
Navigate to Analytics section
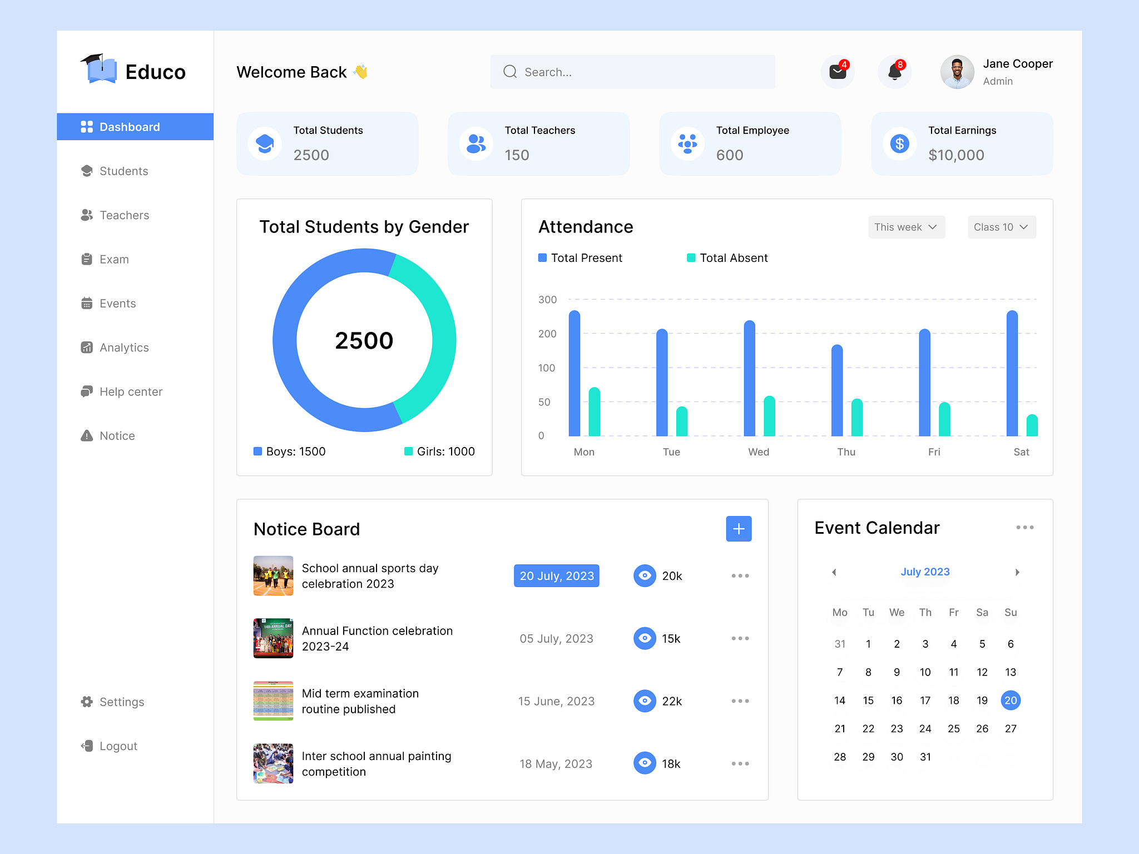click(x=126, y=347)
